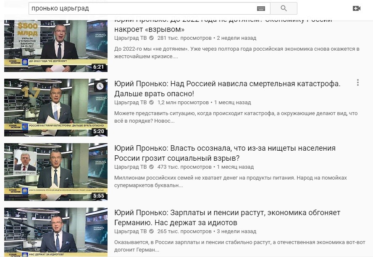373x257 pixels.
Task: Click the magnifier search button
Action: pyautogui.click(x=284, y=8)
